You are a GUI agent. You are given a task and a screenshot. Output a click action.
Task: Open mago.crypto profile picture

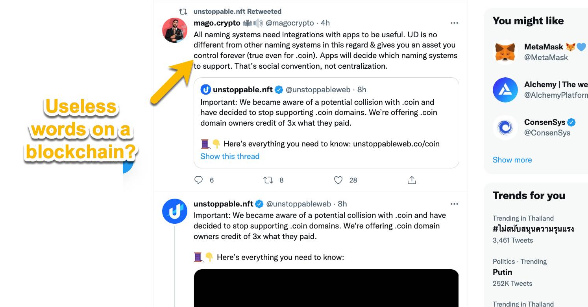click(x=175, y=30)
